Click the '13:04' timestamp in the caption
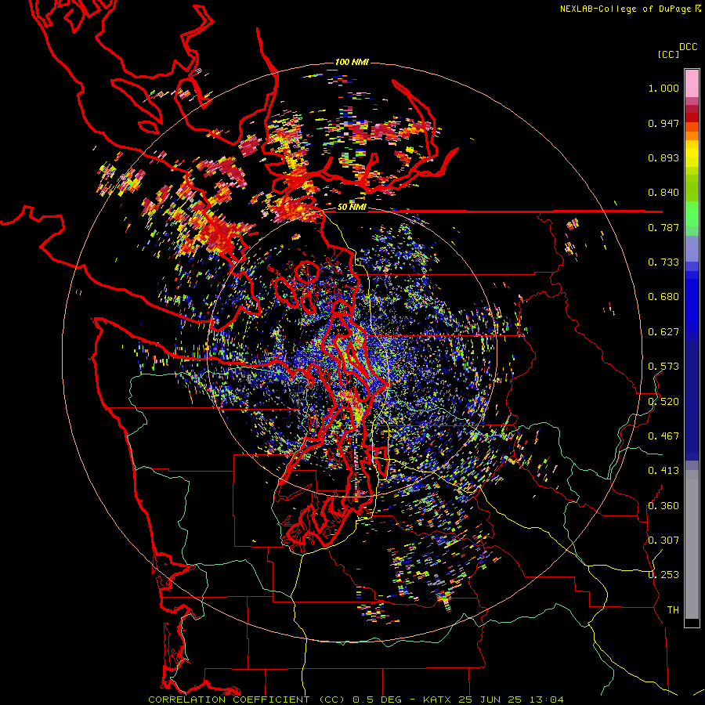Image resolution: width=705 pixels, height=705 pixels. pos(545,700)
